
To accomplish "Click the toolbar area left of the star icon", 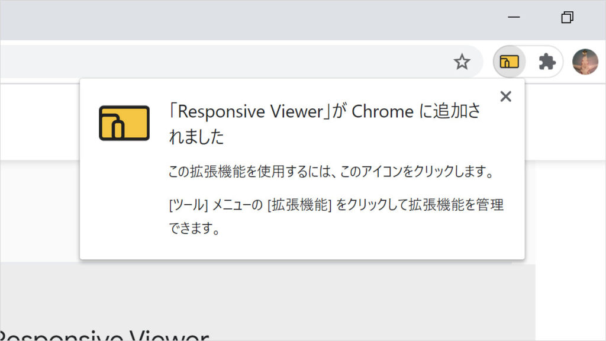I will (x=414, y=61).
